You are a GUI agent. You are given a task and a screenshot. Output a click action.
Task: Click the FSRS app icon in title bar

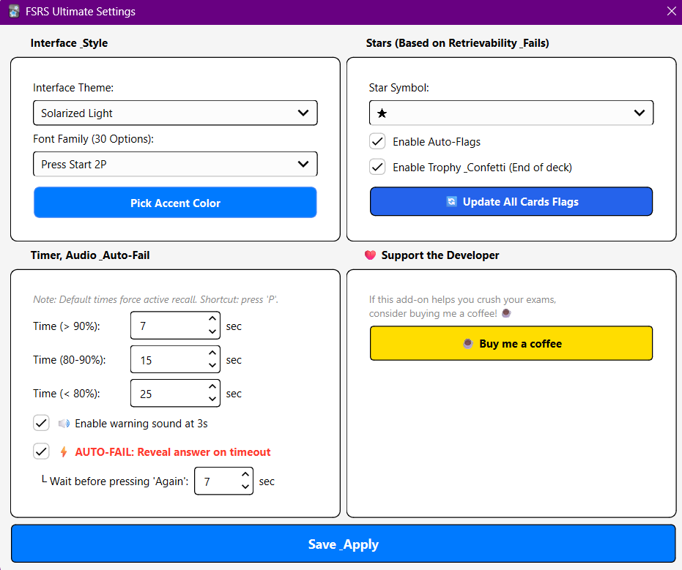(13, 12)
